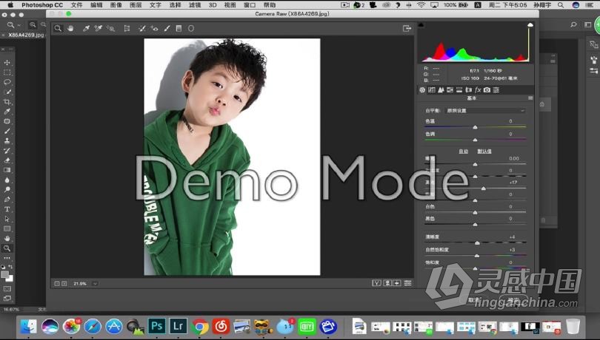600x340 pixels.
Task: Select the Spot Removal tool
Action: 141,28
